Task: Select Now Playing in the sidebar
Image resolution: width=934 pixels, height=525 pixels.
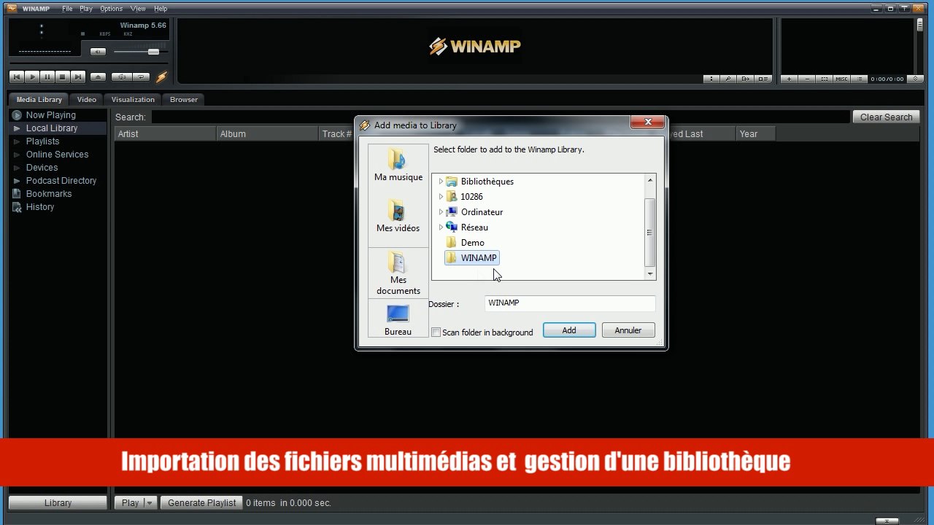Action: click(x=51, y=115)
